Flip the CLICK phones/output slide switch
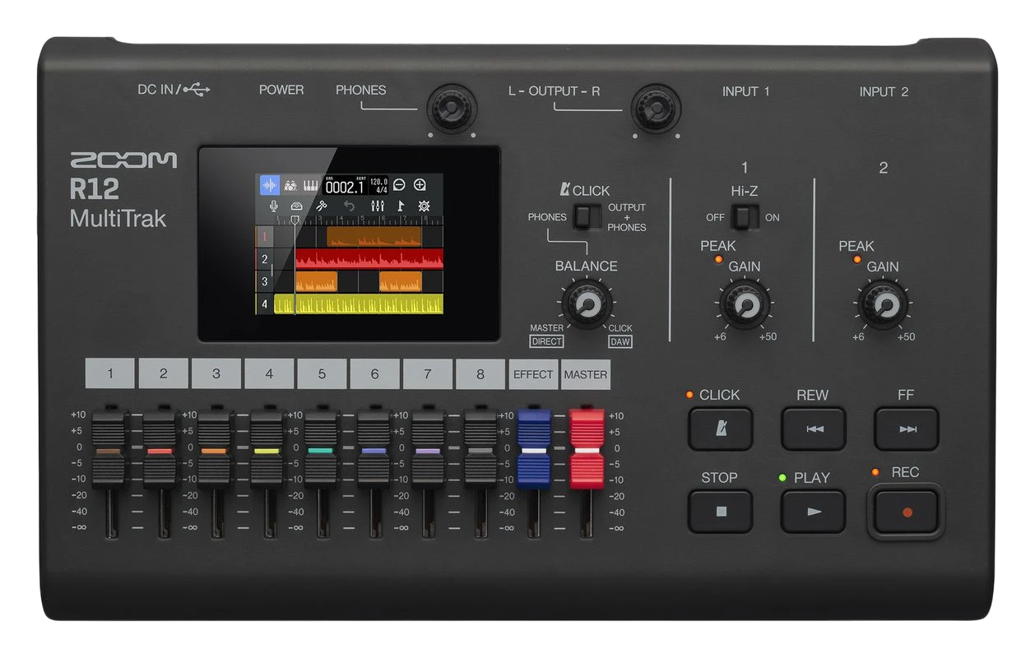This screenshot has width=1035, height=658. 587,217
